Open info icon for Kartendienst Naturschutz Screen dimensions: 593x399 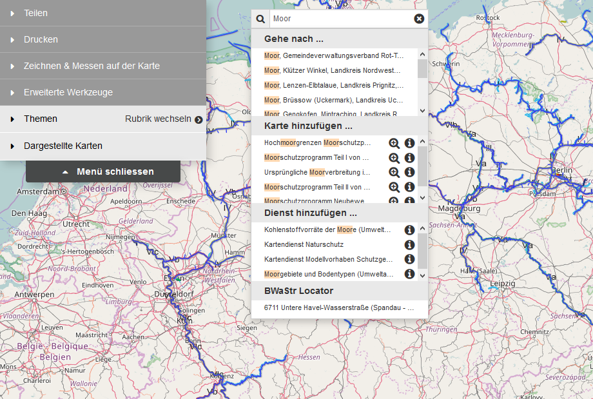(409, 244)
